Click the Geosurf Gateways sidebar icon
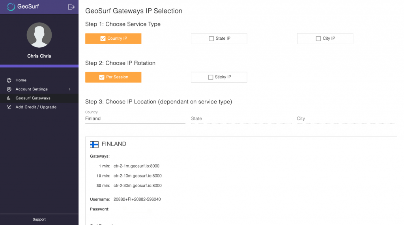The height and width of the screenshot is (225, 404). click(x=9, y=98)
